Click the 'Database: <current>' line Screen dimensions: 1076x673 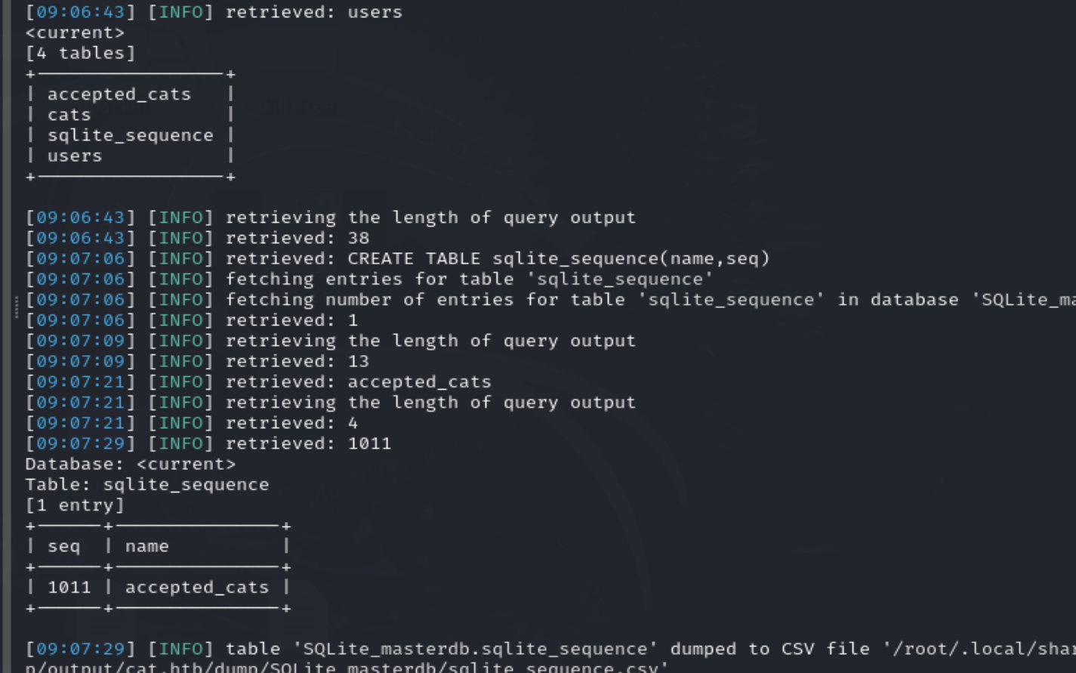130,464
